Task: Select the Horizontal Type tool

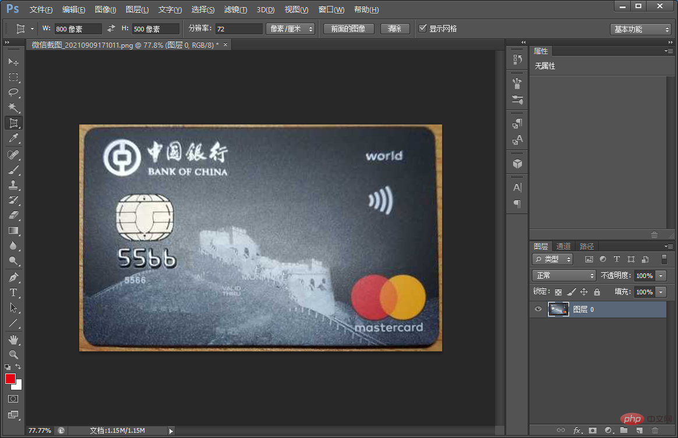Action: 13,293
